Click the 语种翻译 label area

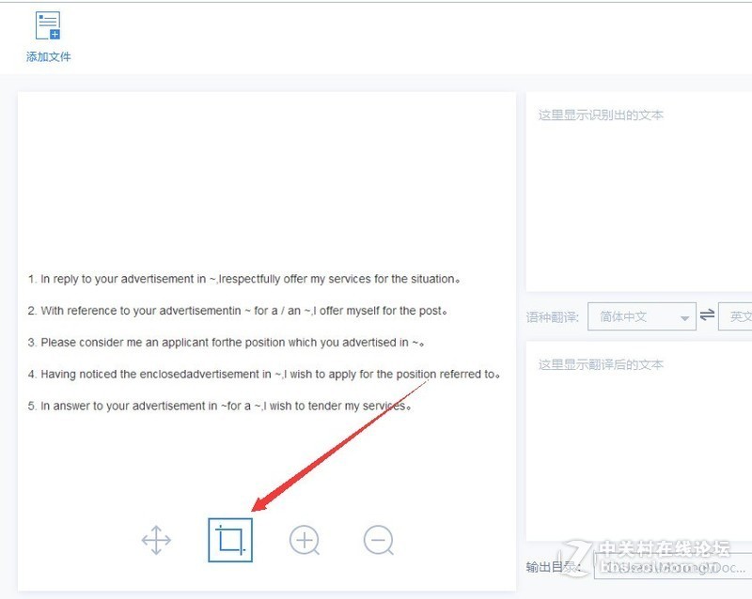[553, 316]
